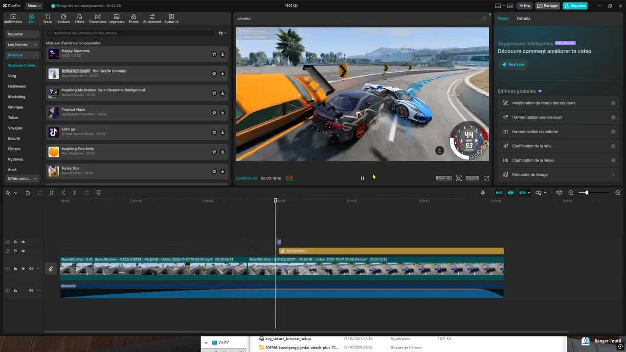Click the cover edit pencil button

click(x=50, y=268)
